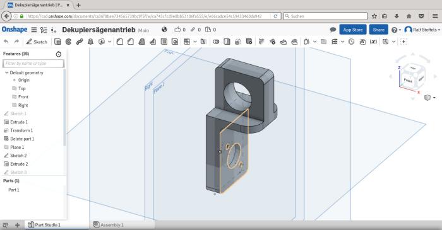Open the Onshape hamburger document menu

click(34, 30)
